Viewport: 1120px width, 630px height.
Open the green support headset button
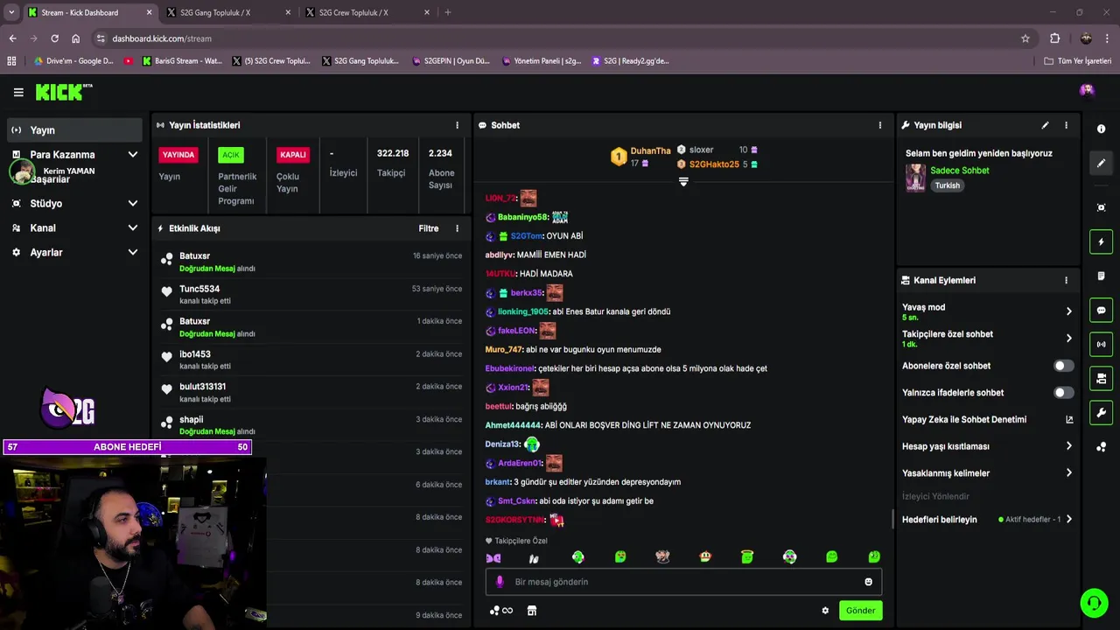coord(1094,603)
